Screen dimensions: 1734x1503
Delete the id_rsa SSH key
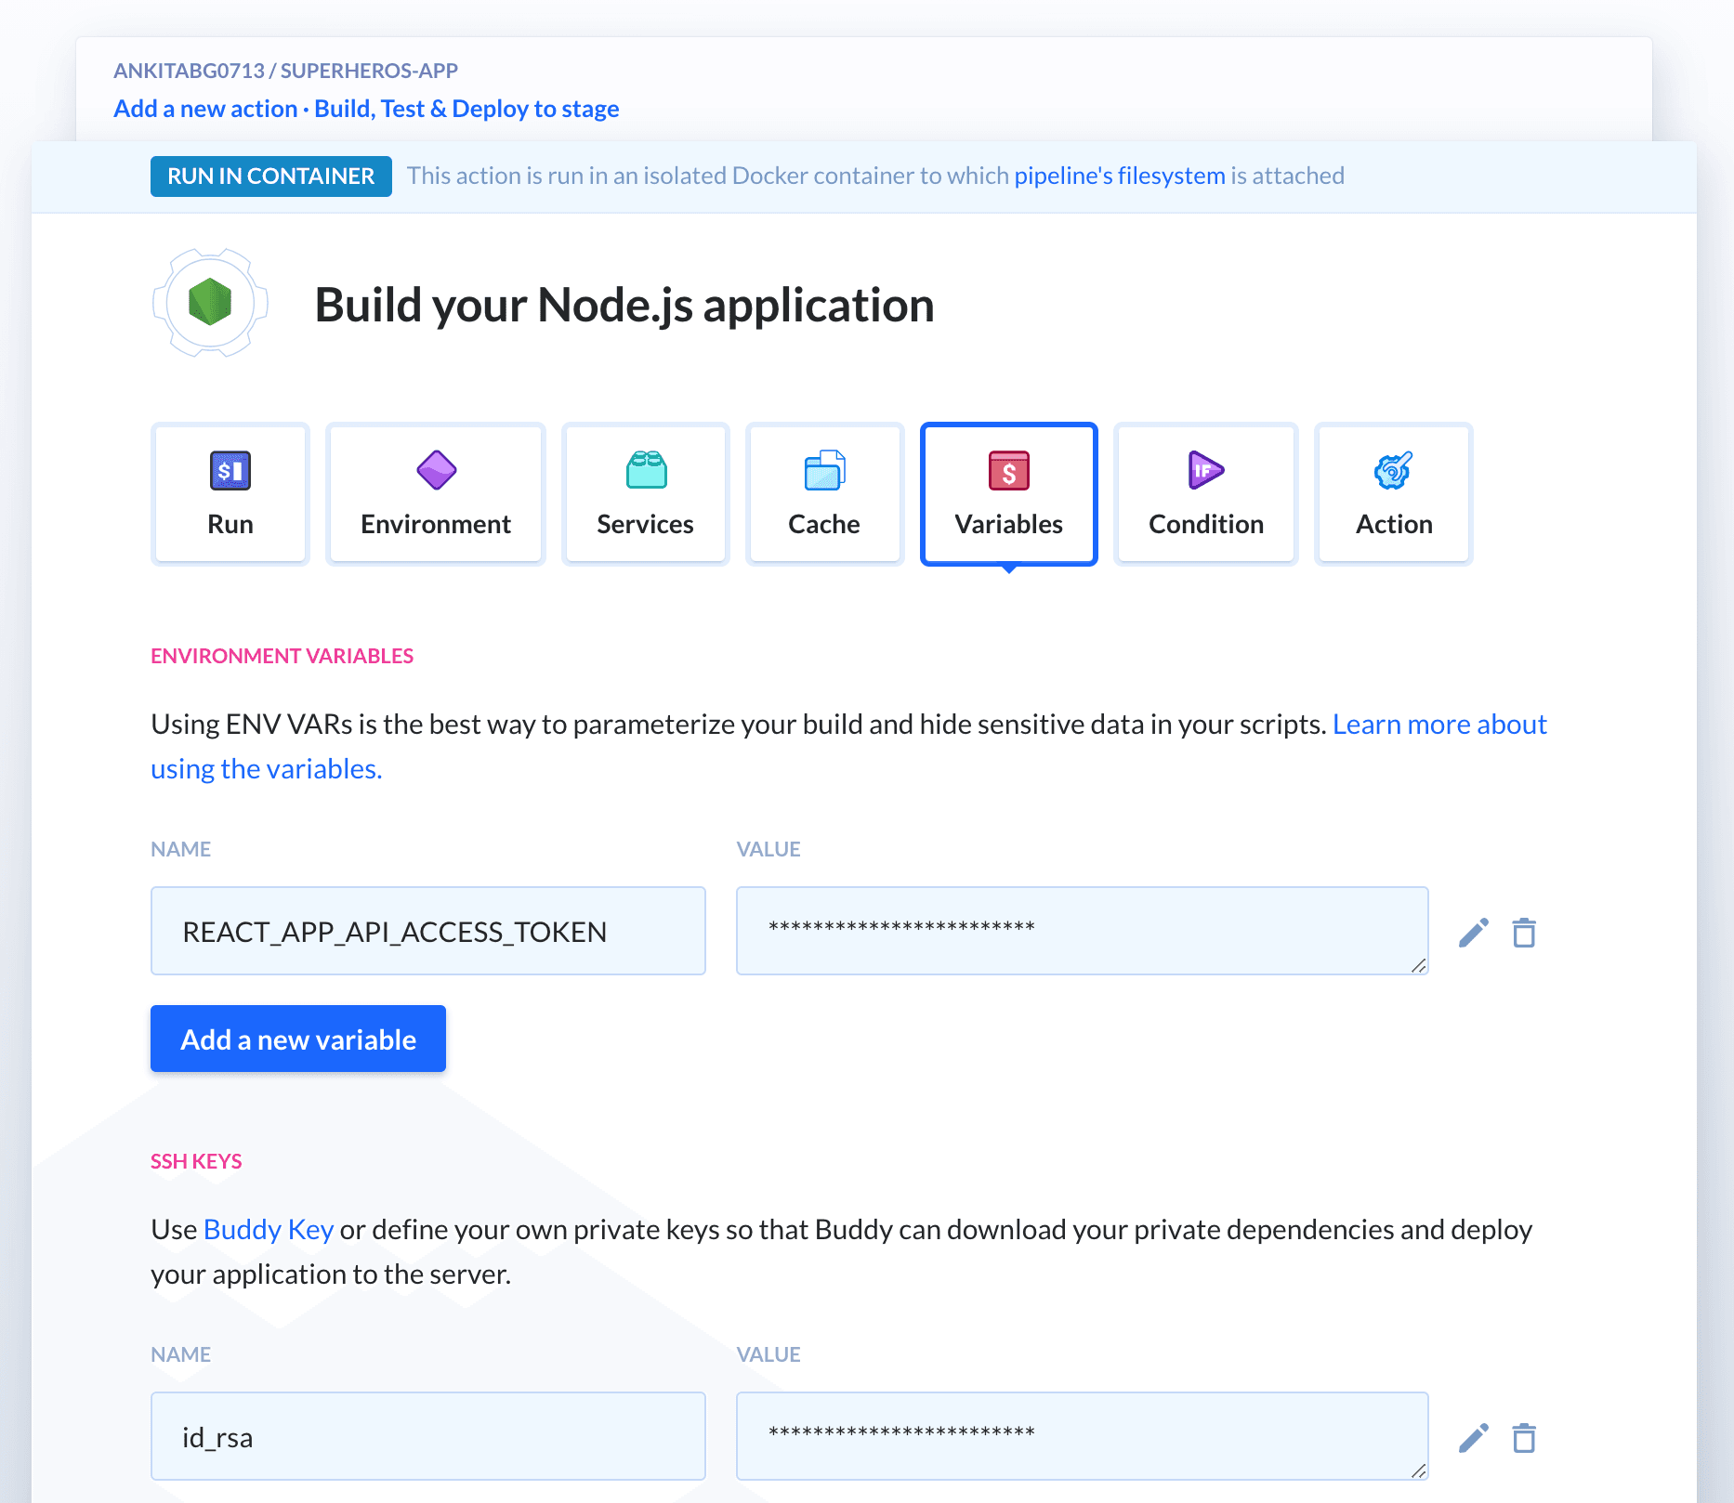(1524, 1437)
